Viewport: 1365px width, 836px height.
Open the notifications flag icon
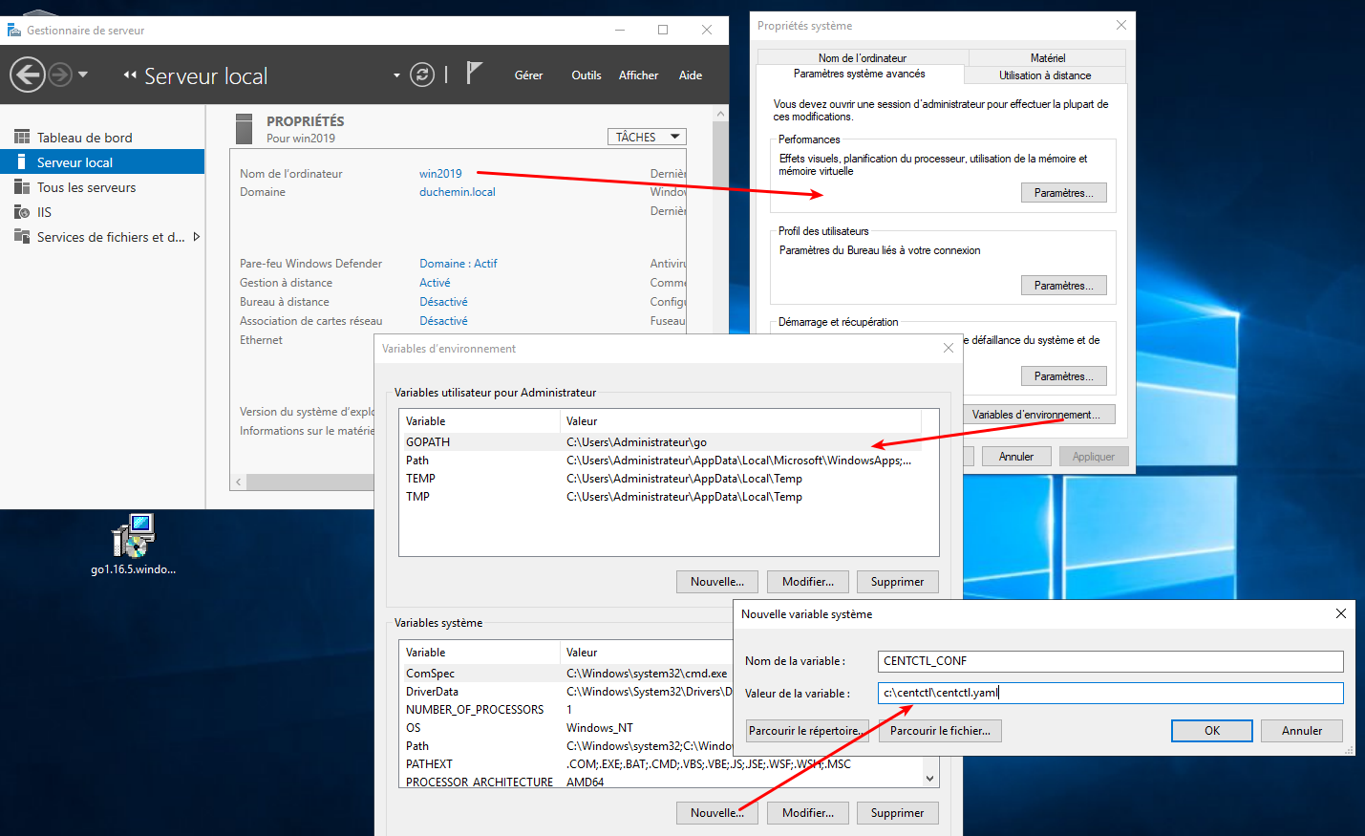(x=474, y=74)
